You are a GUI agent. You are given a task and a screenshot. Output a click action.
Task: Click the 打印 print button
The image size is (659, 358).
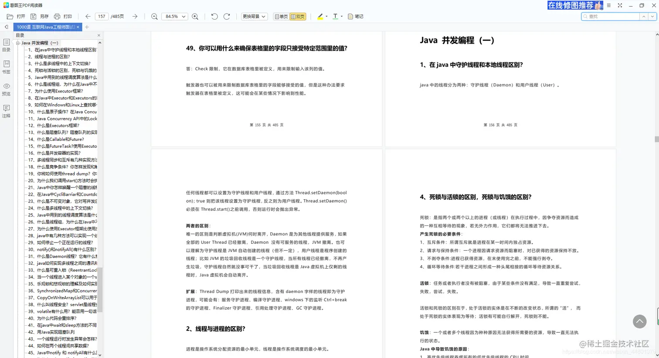[65, 16]
